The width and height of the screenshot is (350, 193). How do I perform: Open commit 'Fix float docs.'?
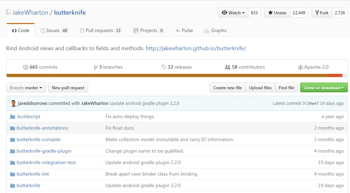point(120,128)
